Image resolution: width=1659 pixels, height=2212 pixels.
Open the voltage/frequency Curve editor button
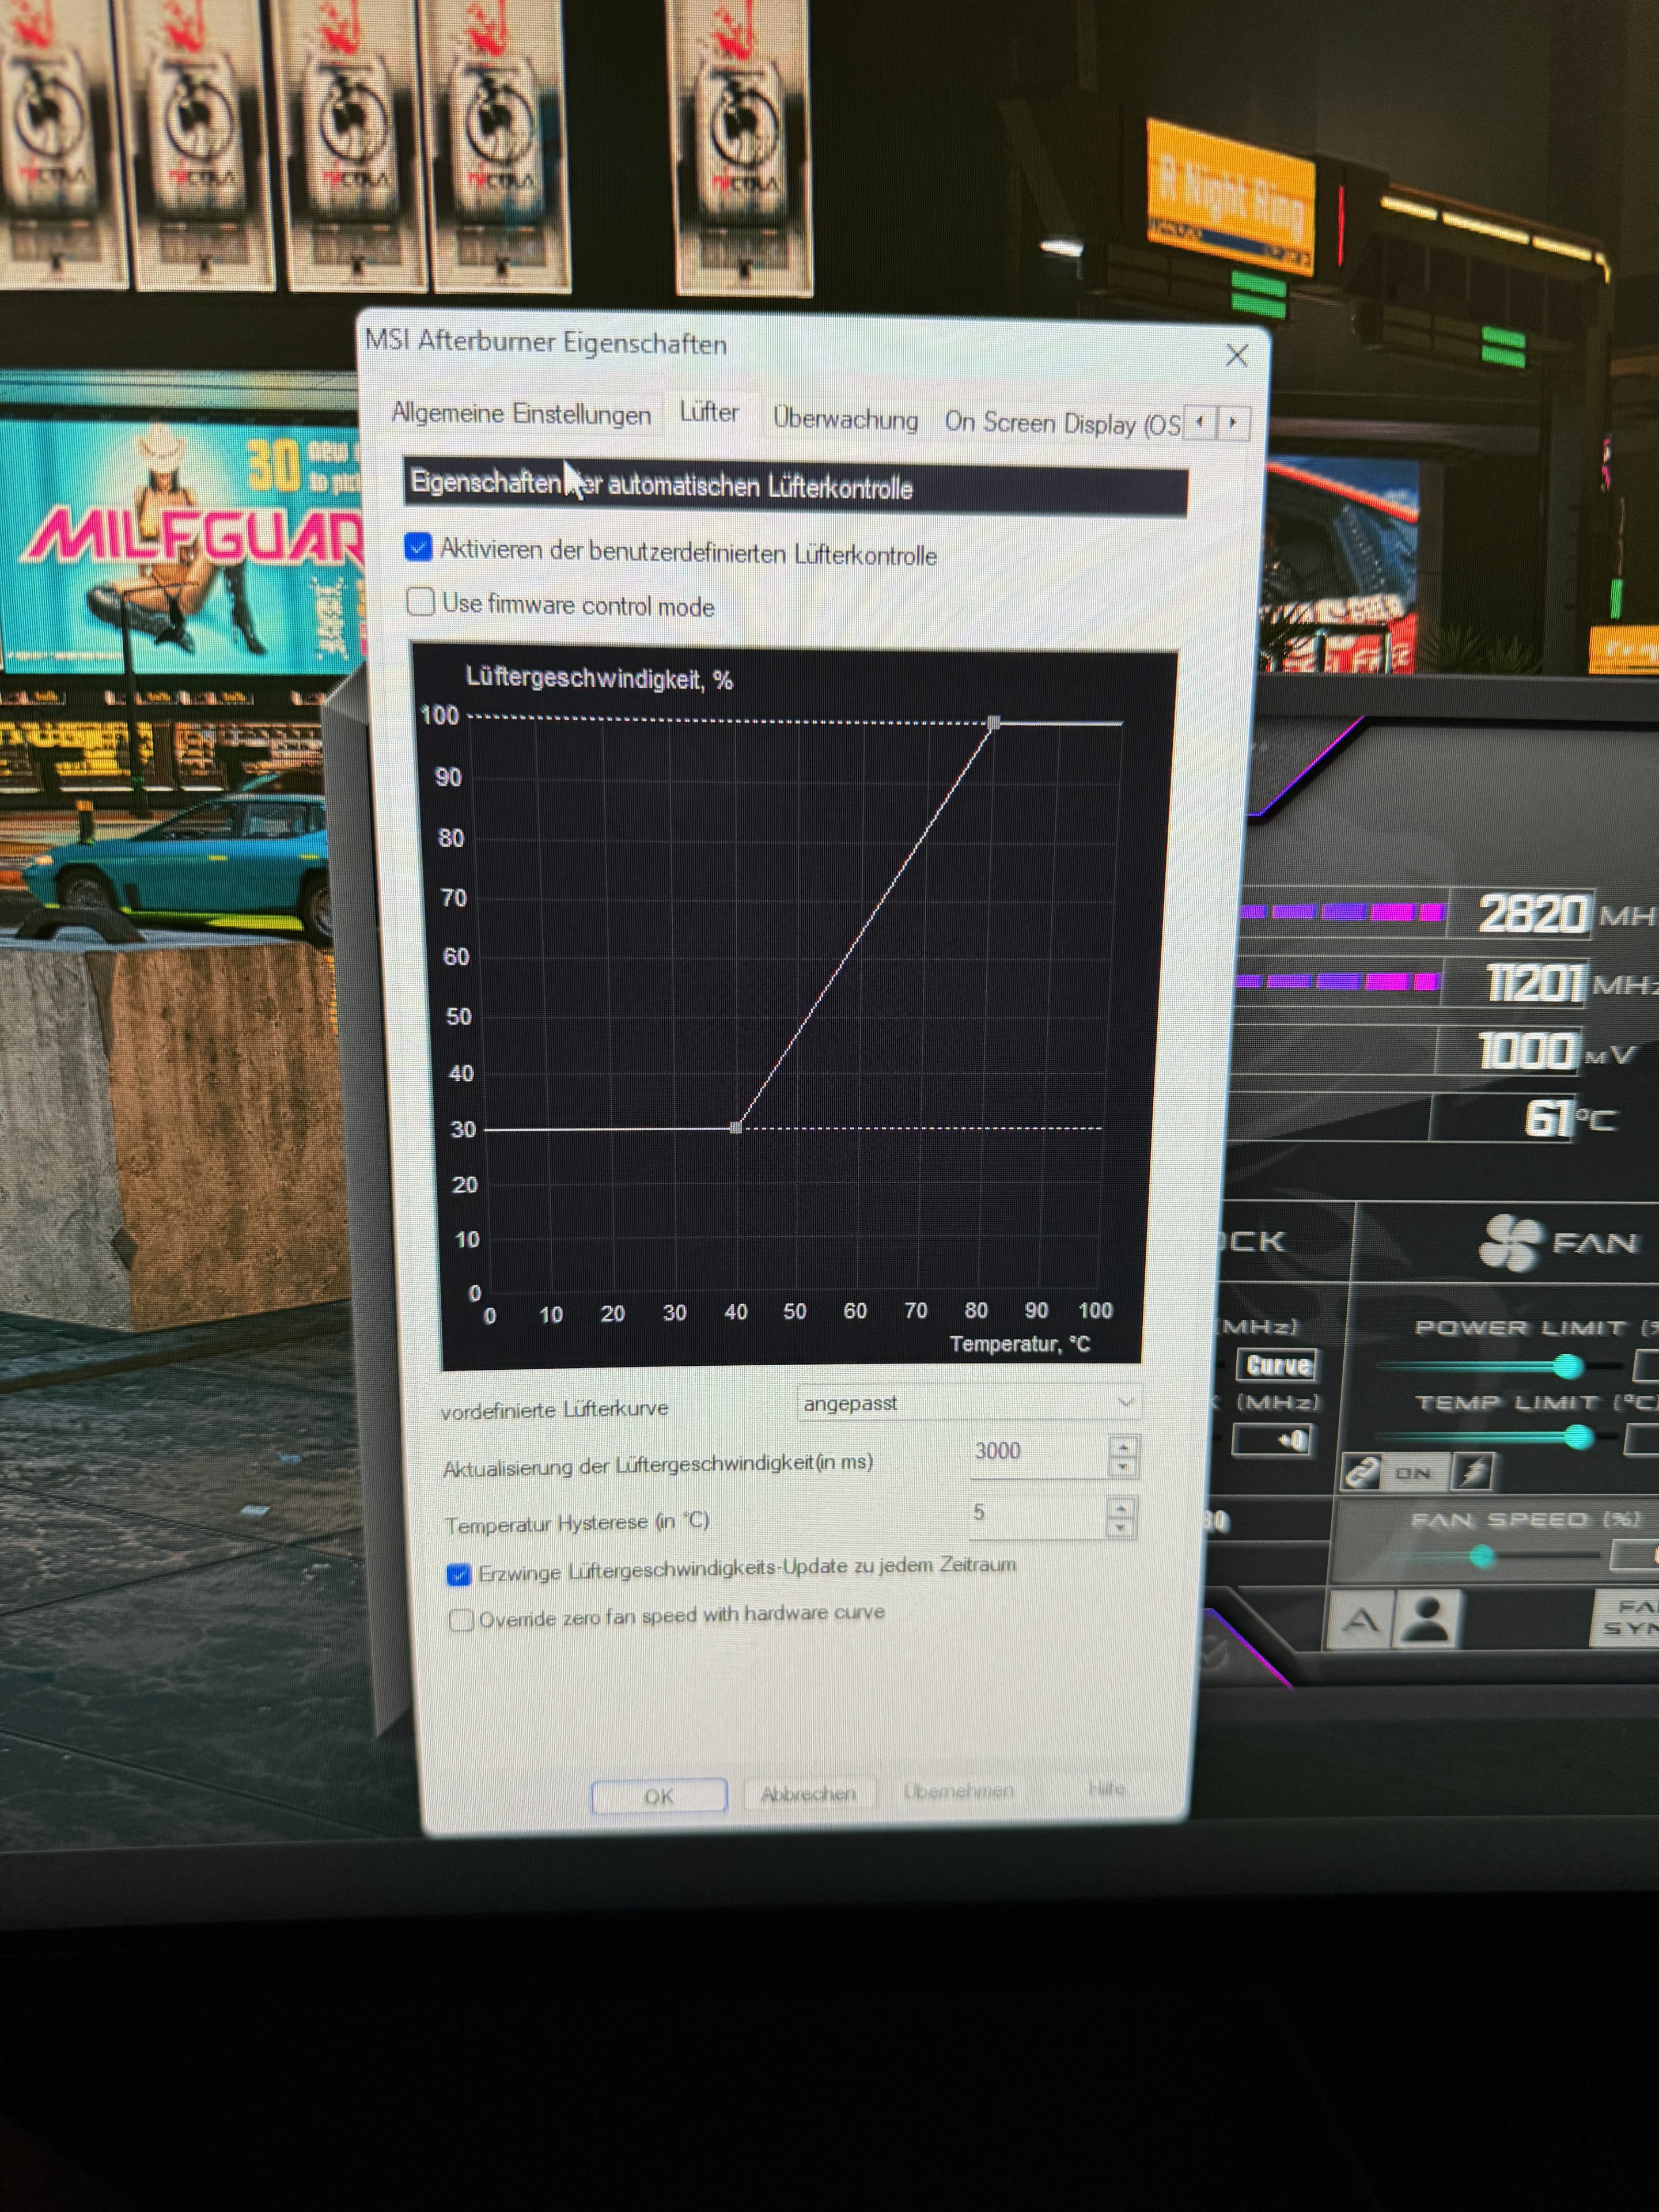point(1277,1366)
